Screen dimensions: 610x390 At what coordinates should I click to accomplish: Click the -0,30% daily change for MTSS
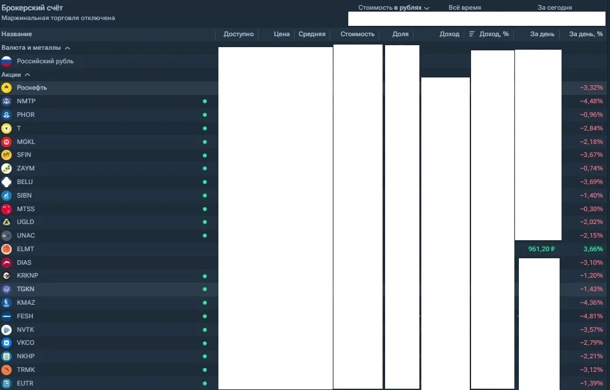591,209
